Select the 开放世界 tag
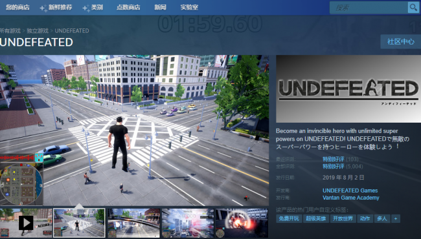Image resolution: width=421 pixels, height=239 pixels. [343, 219]
